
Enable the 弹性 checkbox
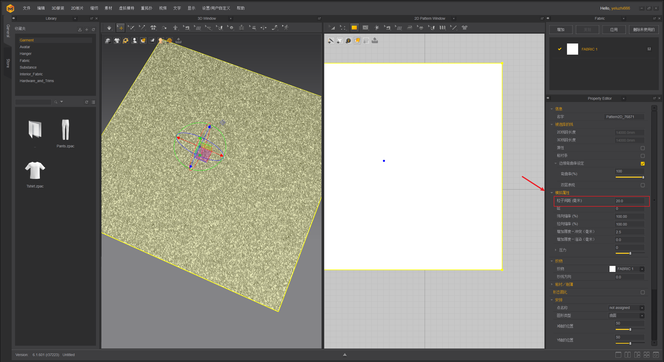tap(642, 148)
